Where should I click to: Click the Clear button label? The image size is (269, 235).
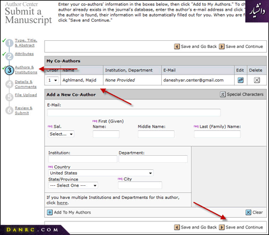258,213
